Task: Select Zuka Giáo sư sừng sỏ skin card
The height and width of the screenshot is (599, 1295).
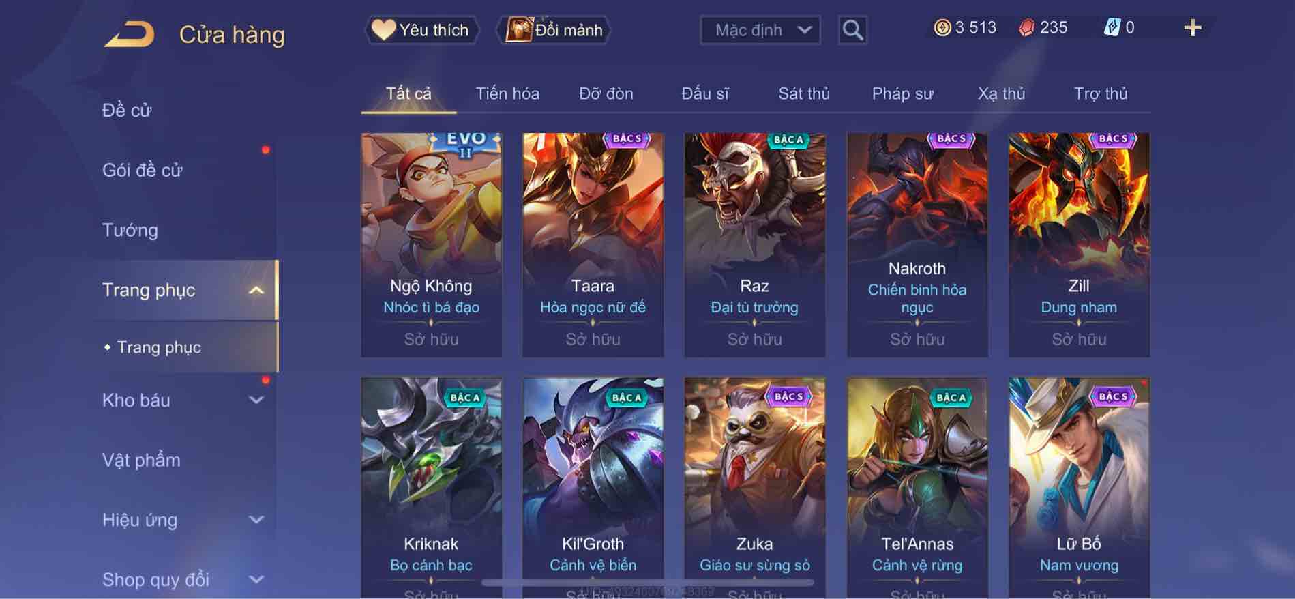Action: pyautogui.click(x=754, y=488)
